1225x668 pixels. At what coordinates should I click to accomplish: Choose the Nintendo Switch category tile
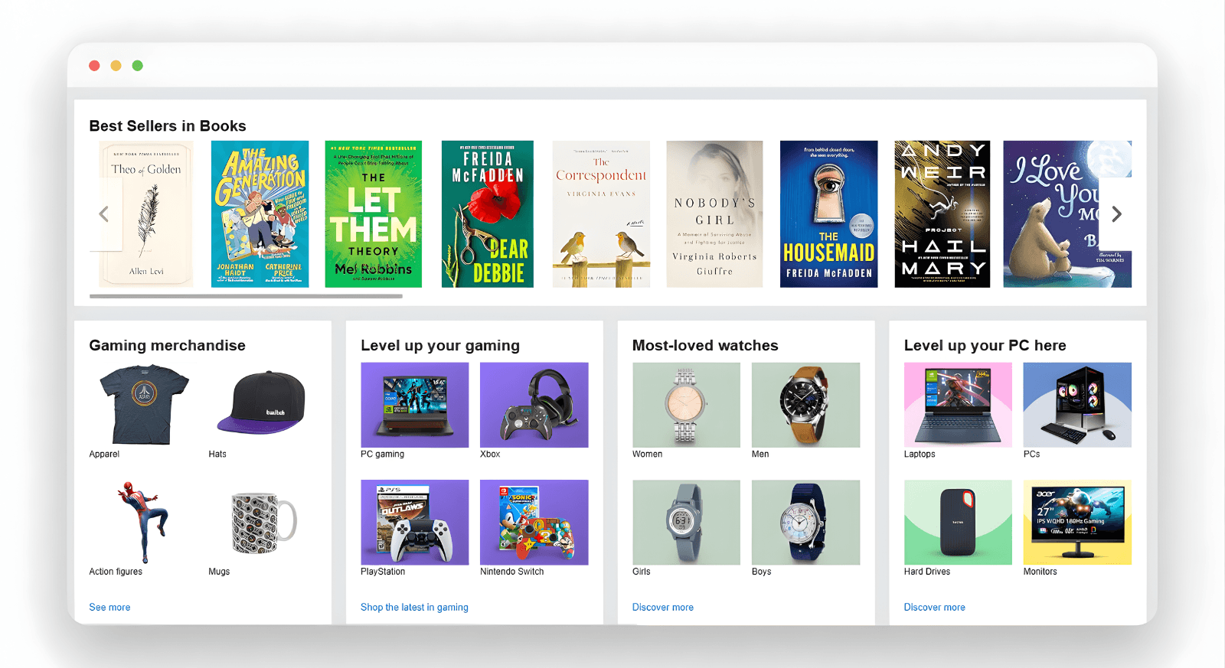pos(534,523)
